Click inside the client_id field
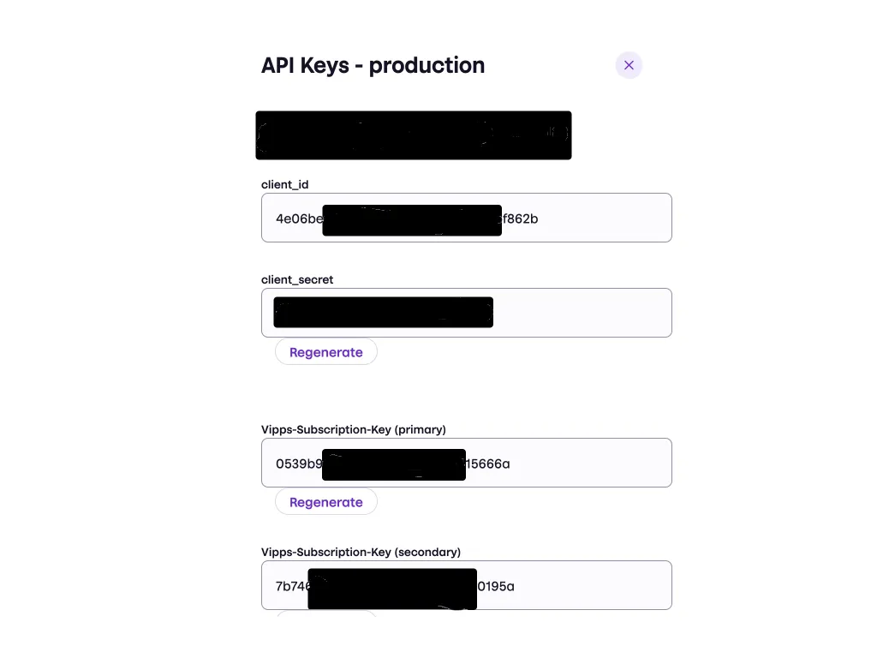The image size is (877, 658). click(x=591, y=218)
